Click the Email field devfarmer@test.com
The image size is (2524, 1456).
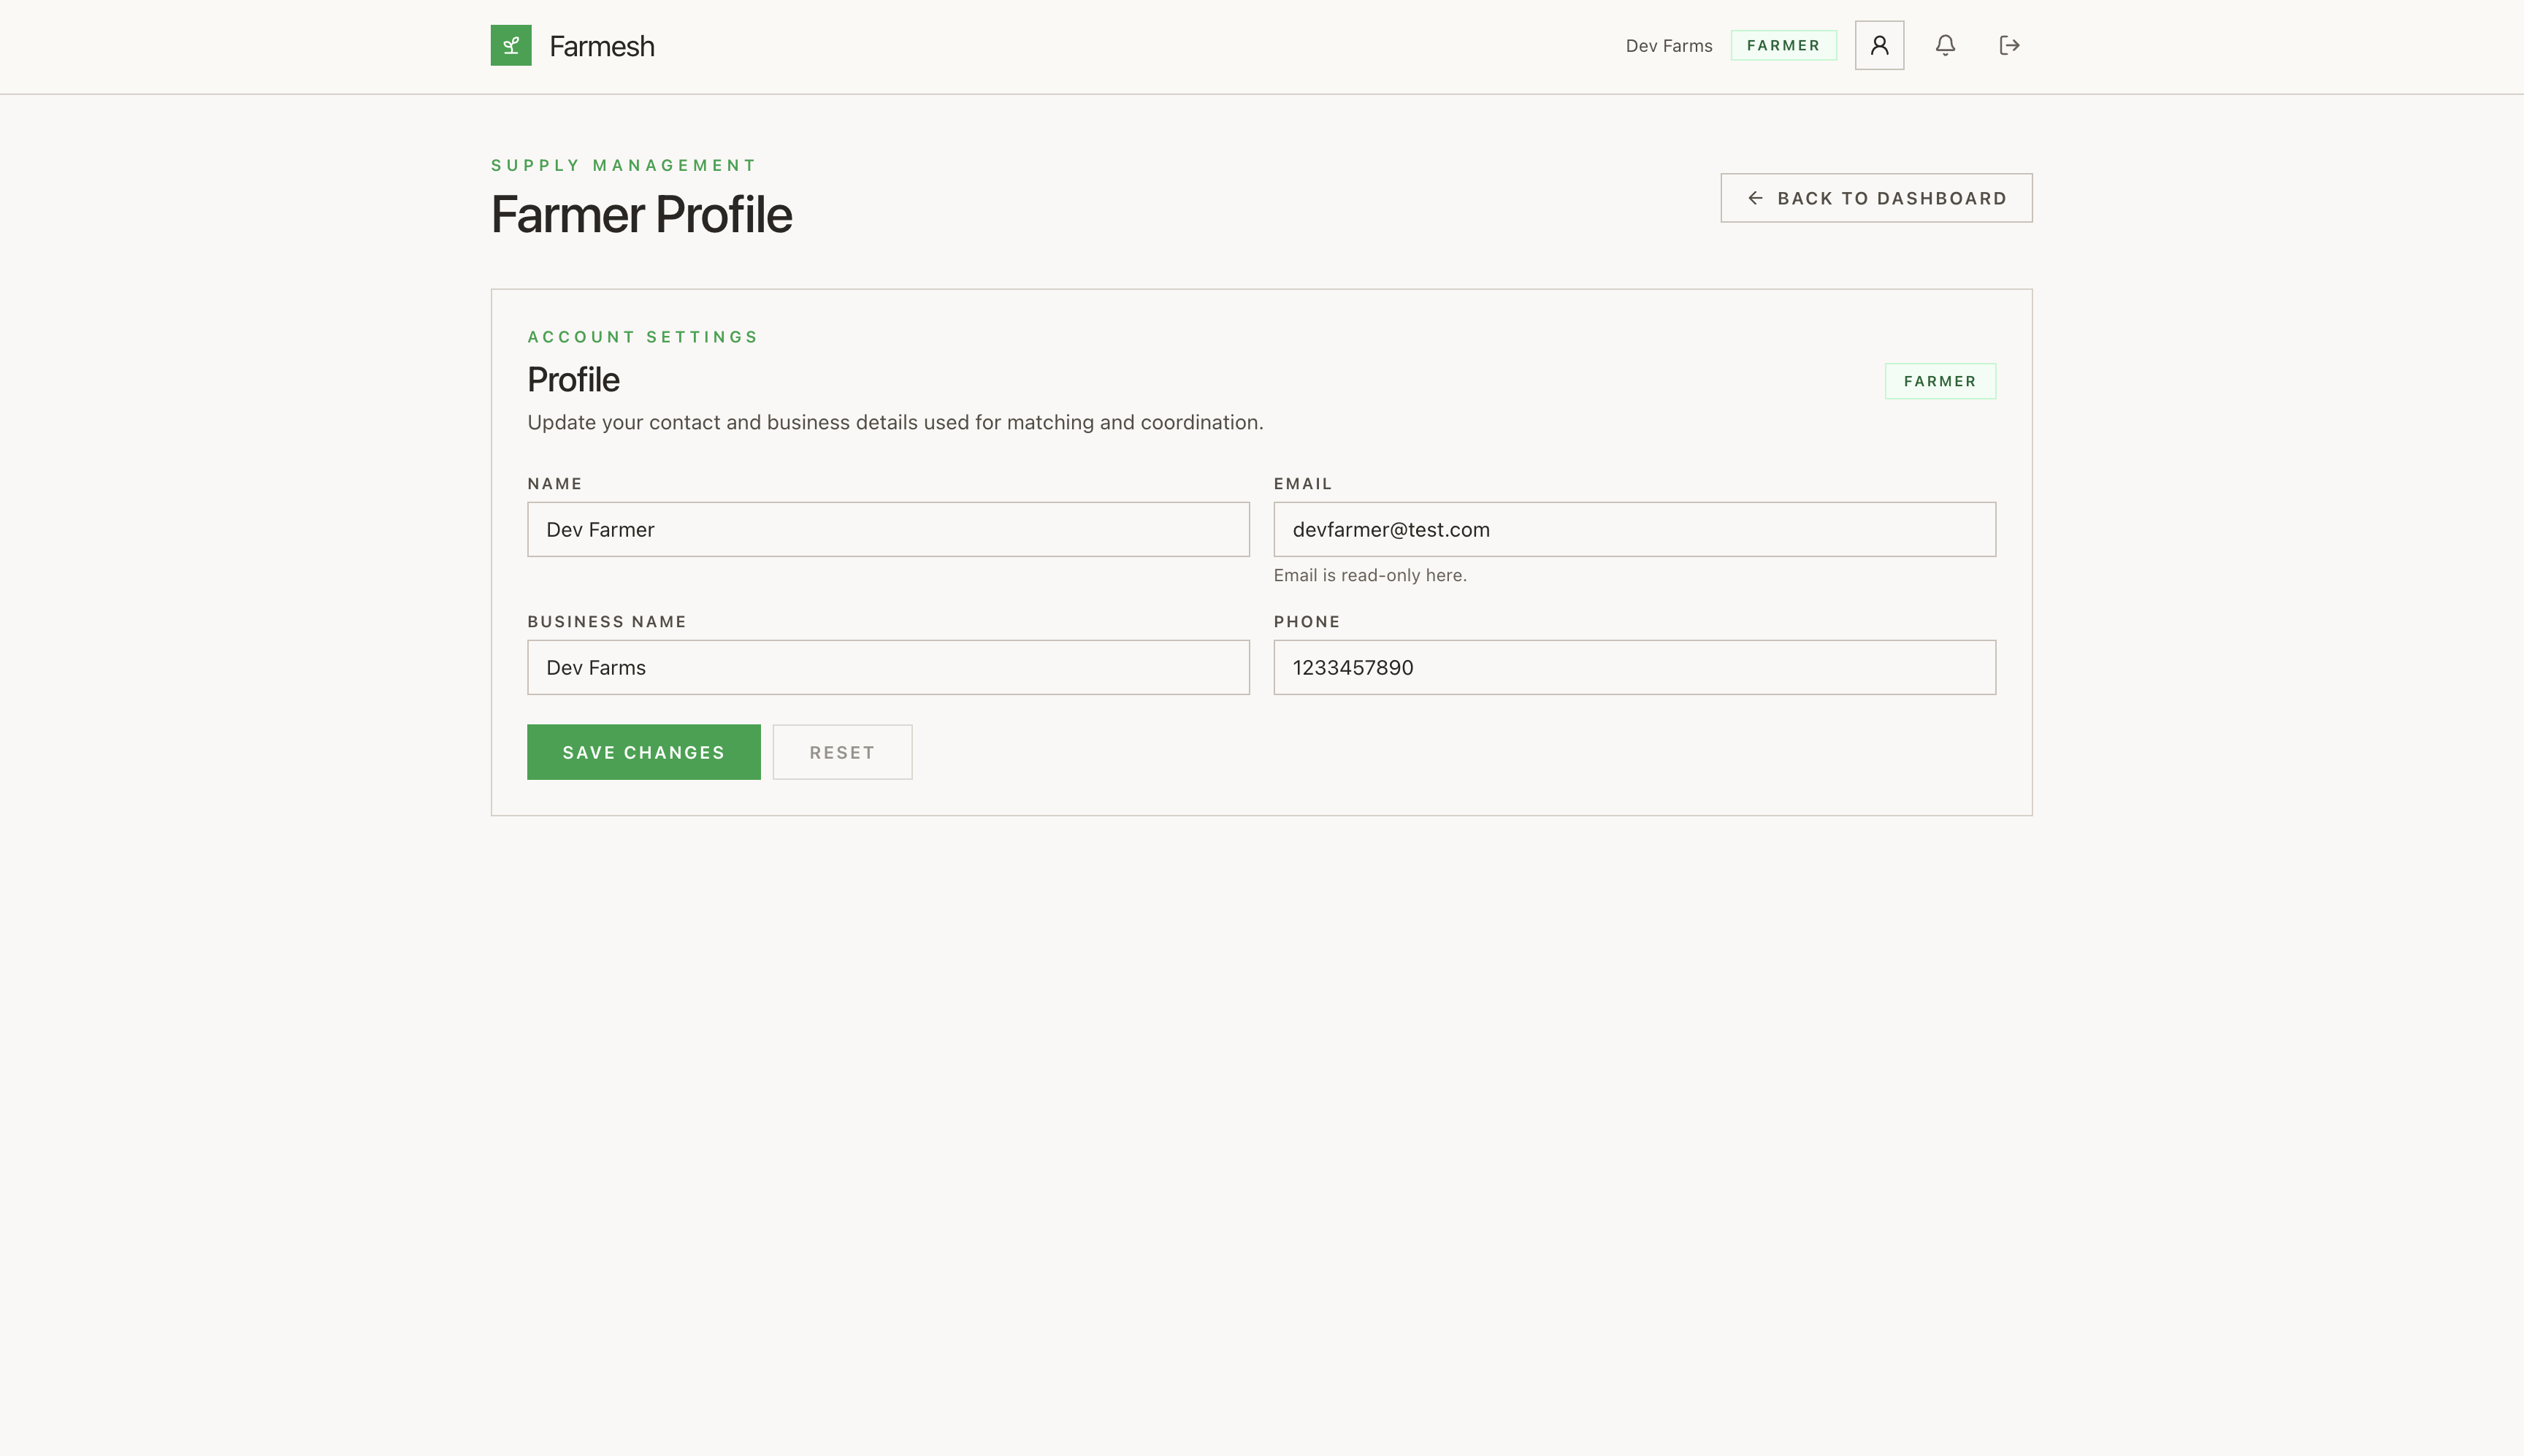[x=1633, y=529]
